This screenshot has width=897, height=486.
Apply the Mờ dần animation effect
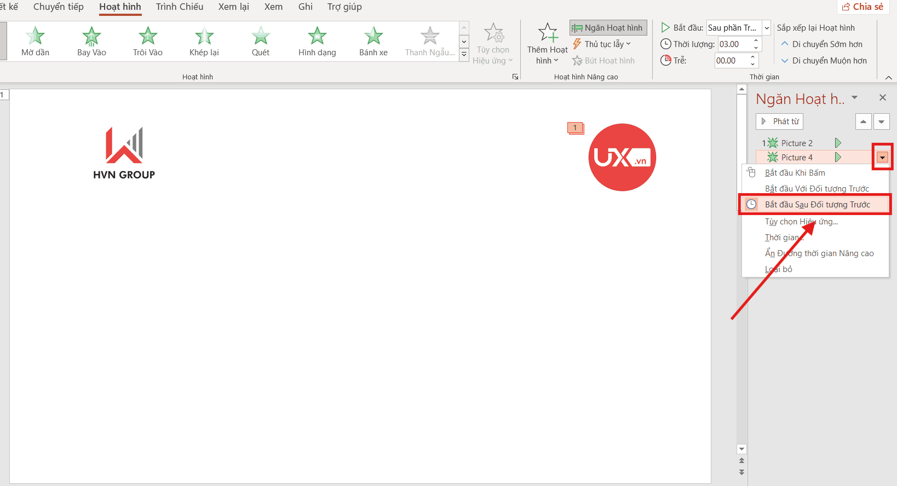pyautogui.click(x=35, y=42)
